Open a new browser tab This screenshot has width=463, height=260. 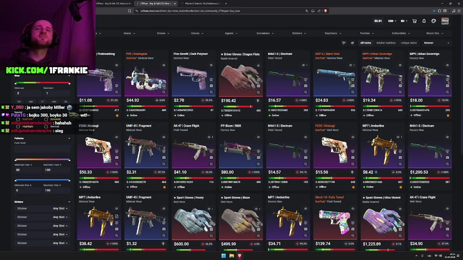[226, 4]
